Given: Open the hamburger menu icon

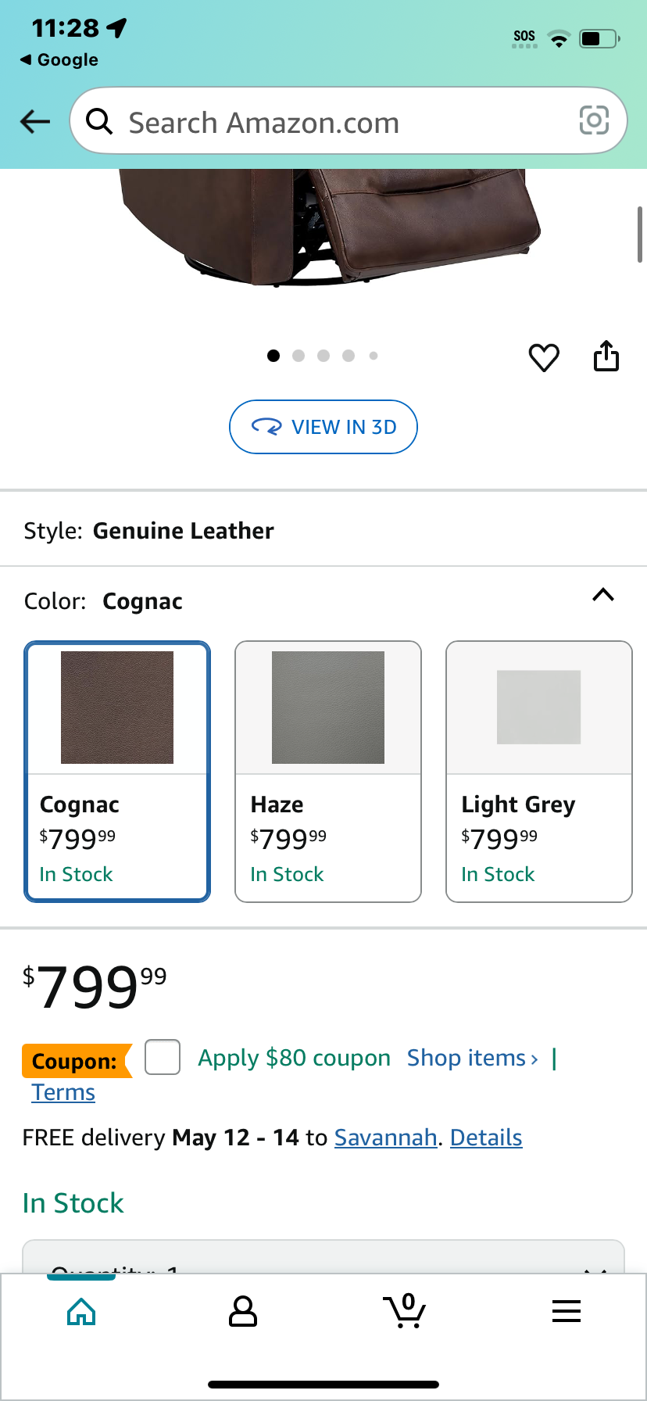Looking at the screenshot, I should pyautogui.click(x=567, y=1311).
